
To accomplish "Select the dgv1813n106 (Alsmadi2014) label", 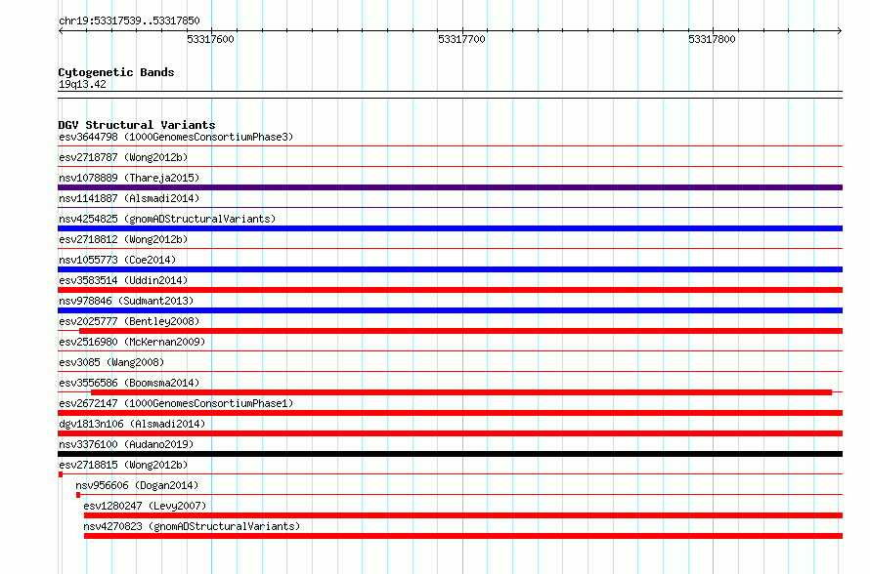I will tap(132, 424).
